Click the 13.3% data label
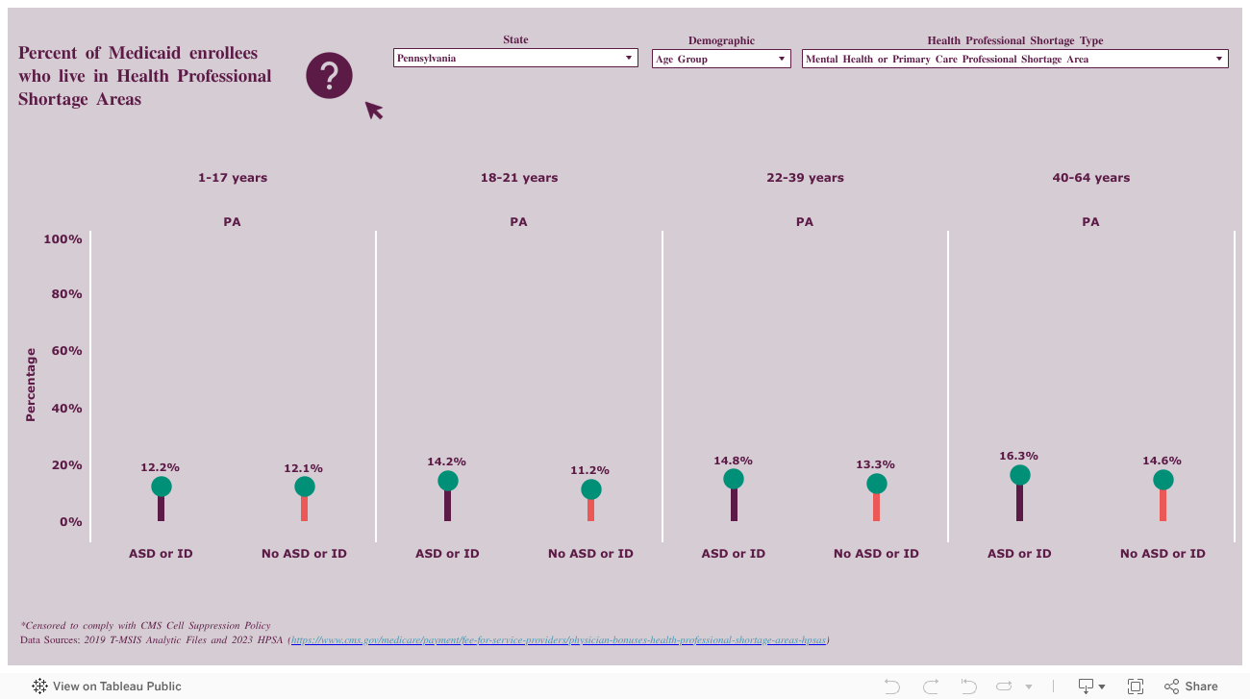The height and width of the screenshot is (699, 1250). tap(876, 464)
